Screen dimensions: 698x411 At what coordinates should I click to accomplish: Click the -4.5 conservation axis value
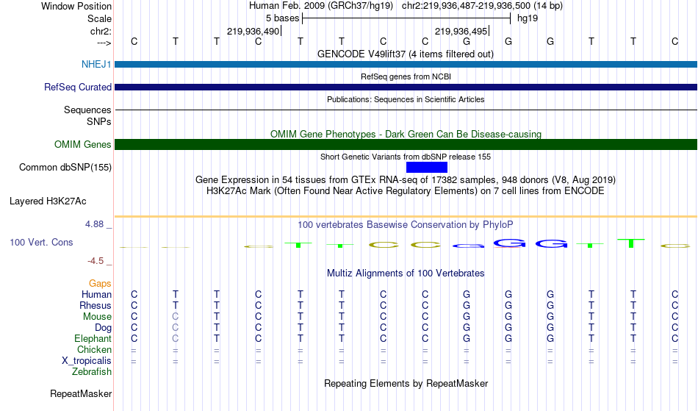click(x=96, y=261)
